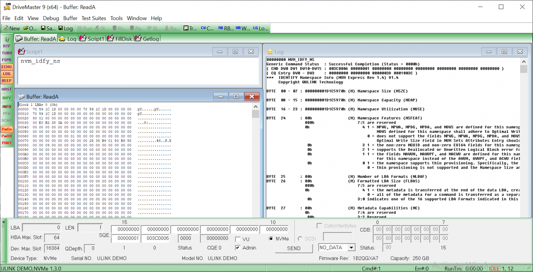Click the Log save icon in toolbar
The width and height of the screenshot is (533, 272).
[66, 28]
